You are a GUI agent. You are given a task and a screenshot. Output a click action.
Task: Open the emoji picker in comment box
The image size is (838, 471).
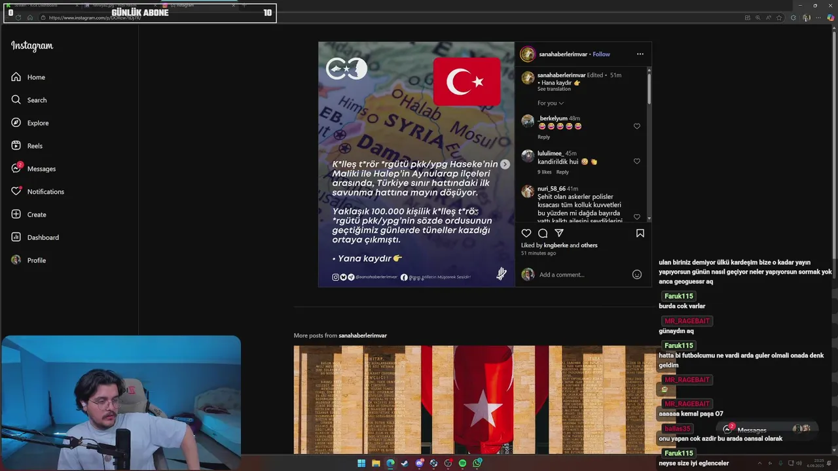point(637,275)
